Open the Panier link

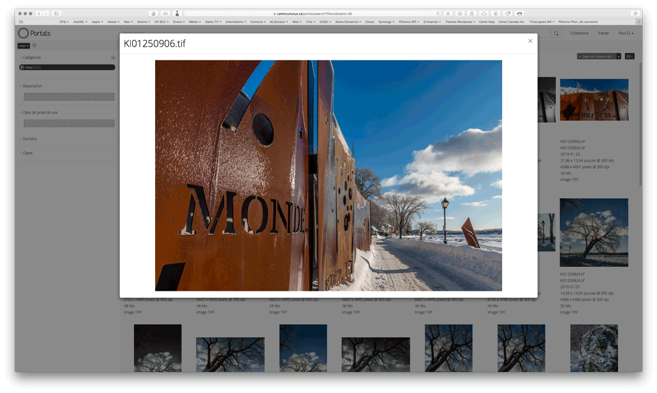click(x=603, y=33)
